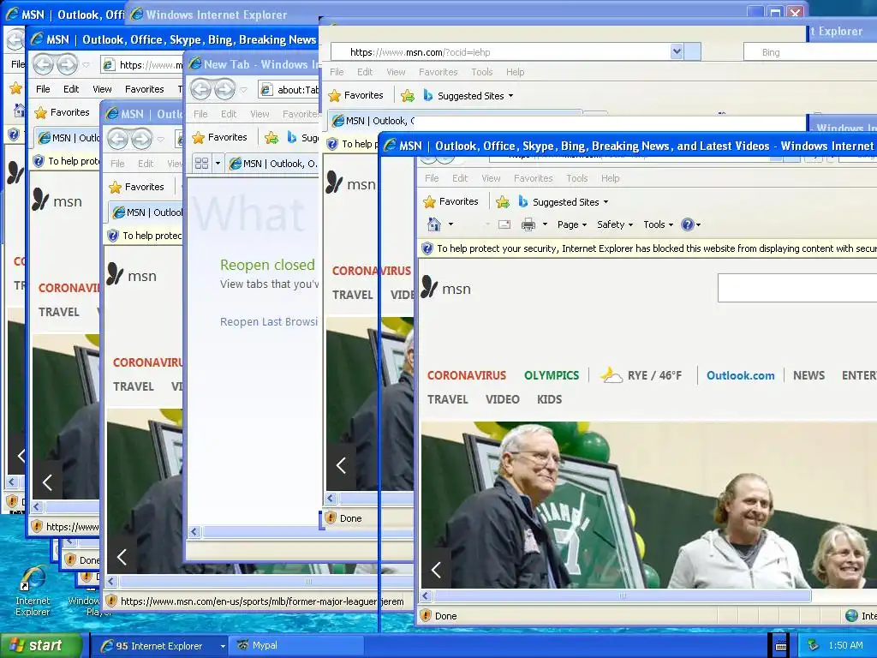Click the front window horizontal scrollbar thumb
This screenshot has height=658, width=877.
pyautogui.click(x=622, y=596)
